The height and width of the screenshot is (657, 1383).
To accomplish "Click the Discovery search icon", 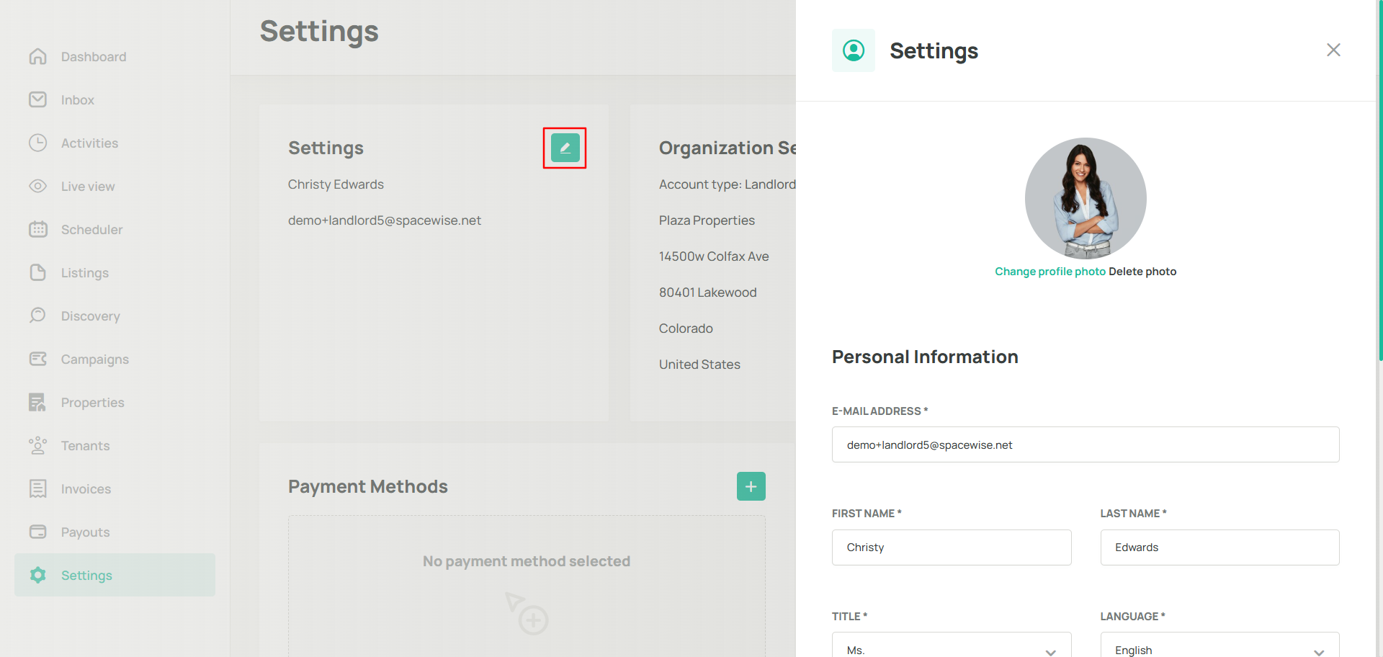I will click(x=38, y=316).
